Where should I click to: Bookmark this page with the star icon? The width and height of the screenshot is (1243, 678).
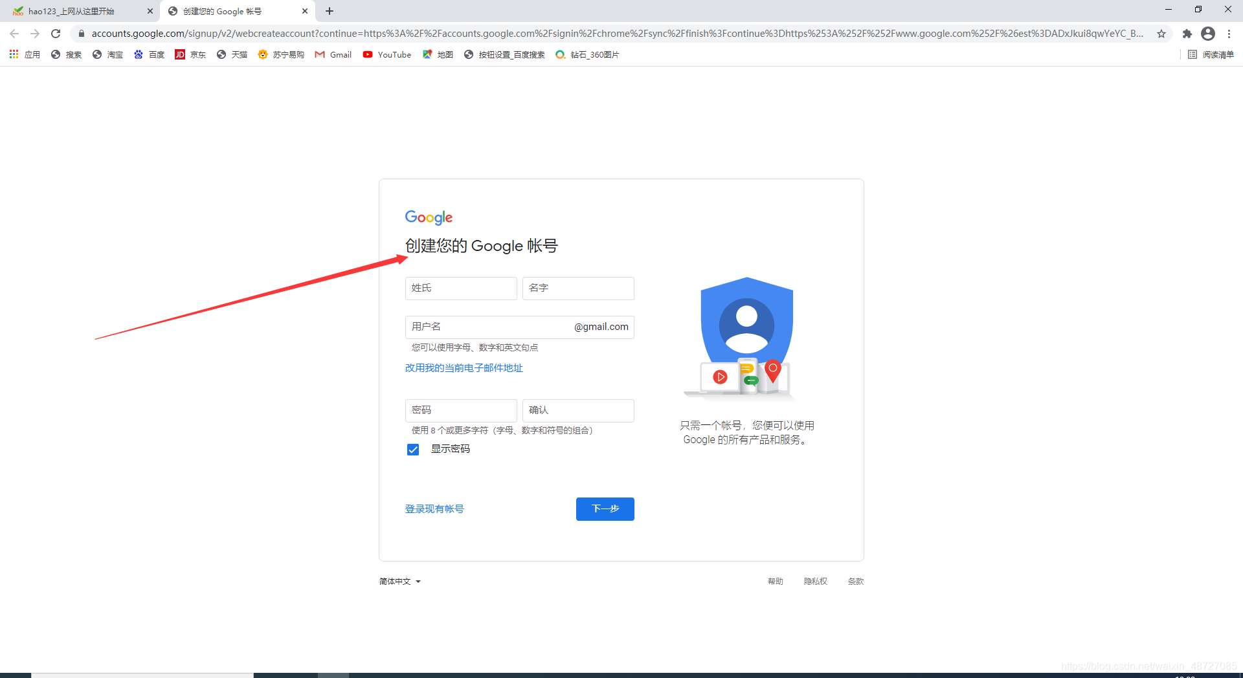[x=1161, y=34]
